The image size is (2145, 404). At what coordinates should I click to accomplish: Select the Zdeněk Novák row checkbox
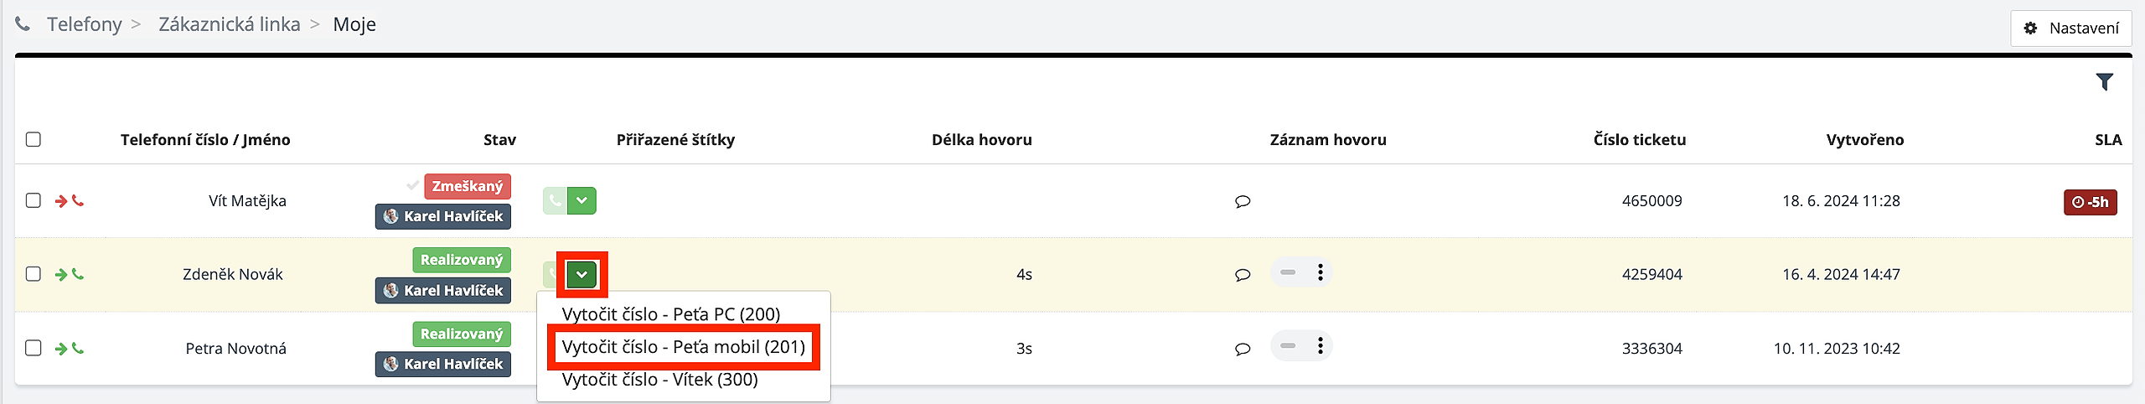tap(34, 274)
